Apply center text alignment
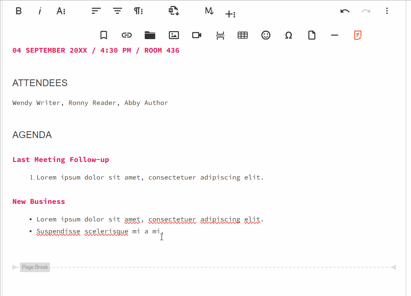The width and height of the screenshot is (411, 296). 117,11
